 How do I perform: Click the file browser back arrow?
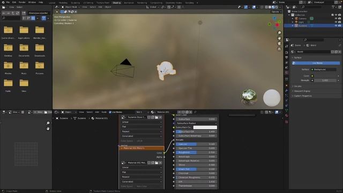pyautogui.click(x=4, y=13)
